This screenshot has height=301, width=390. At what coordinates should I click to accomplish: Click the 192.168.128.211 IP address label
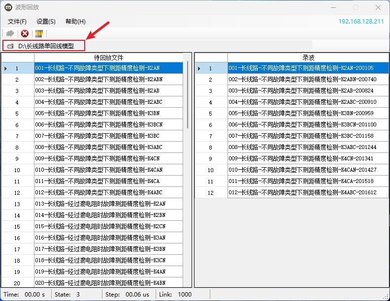(360, 22)
